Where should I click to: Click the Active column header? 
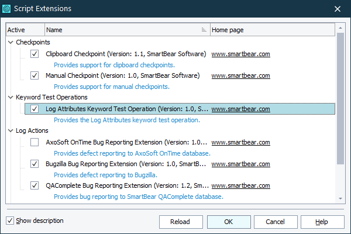[x=25, y=29]
